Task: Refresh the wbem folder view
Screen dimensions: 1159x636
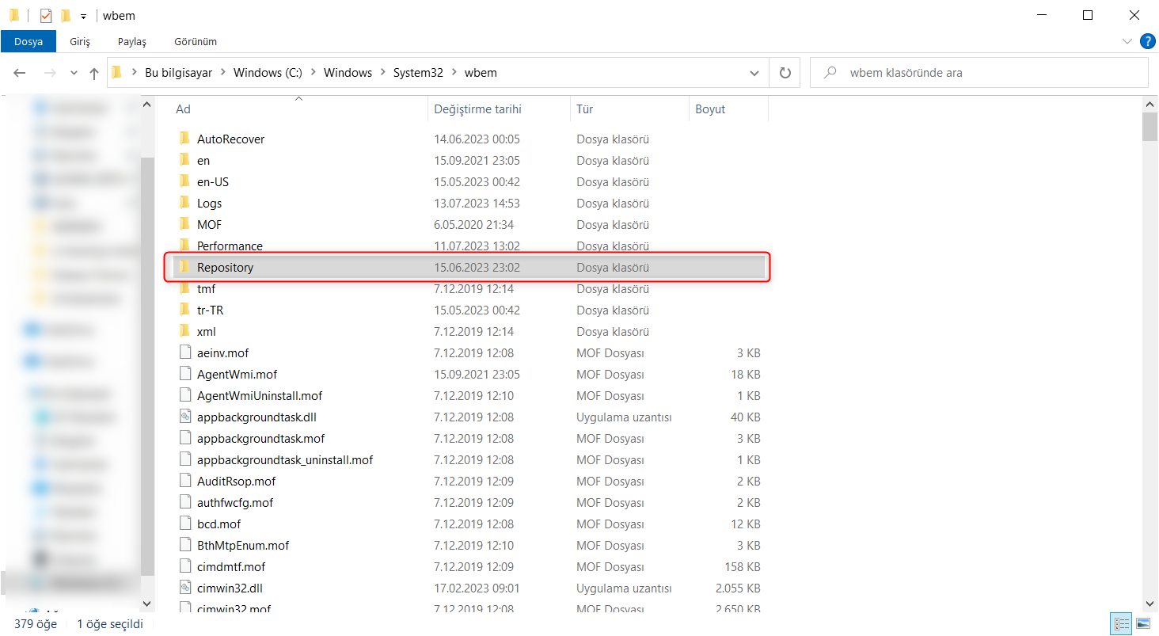Action: click(785, 73)
